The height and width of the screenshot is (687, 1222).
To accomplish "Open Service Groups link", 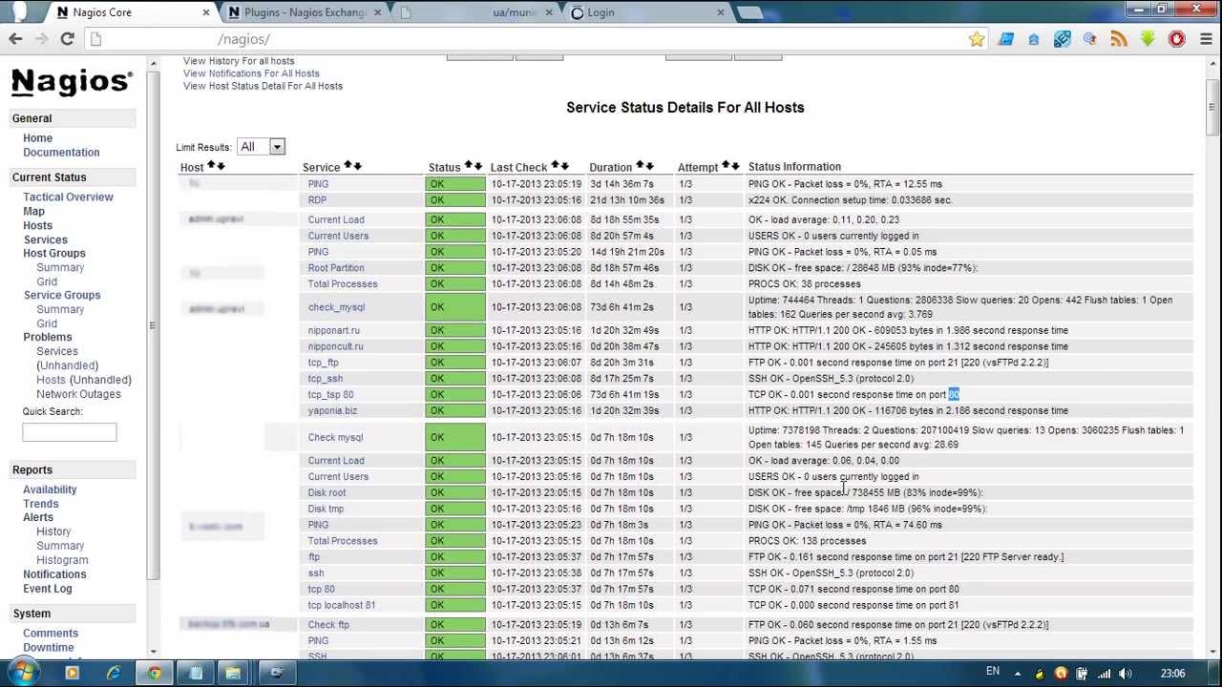I will pos(62,296).
